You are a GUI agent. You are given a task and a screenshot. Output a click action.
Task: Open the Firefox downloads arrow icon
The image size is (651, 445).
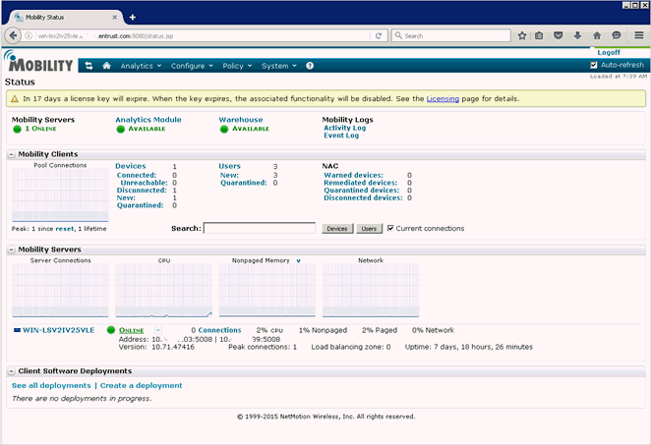577,35
